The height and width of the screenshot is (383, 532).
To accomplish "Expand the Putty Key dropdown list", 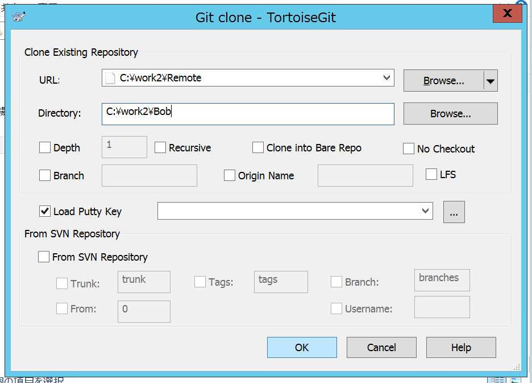I will [425, 211].
